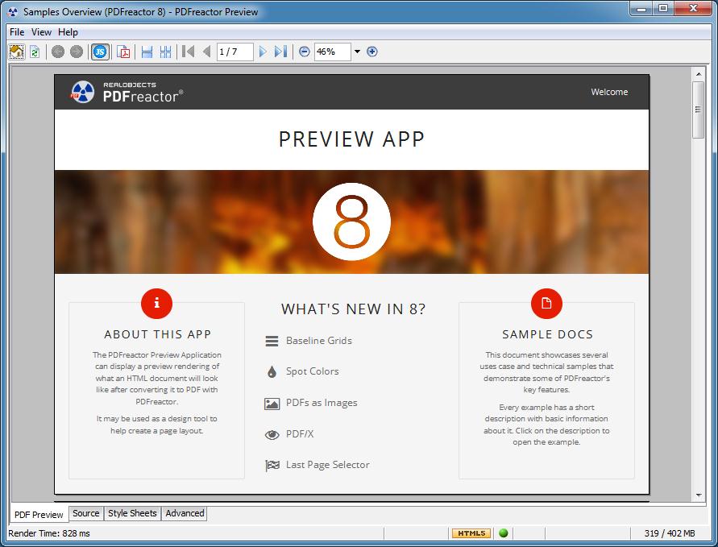Click the gray forward navigation button
718x547 pixels.
coord(77,52)
